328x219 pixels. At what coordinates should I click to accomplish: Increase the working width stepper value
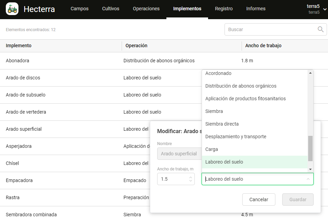coord(191,177)
